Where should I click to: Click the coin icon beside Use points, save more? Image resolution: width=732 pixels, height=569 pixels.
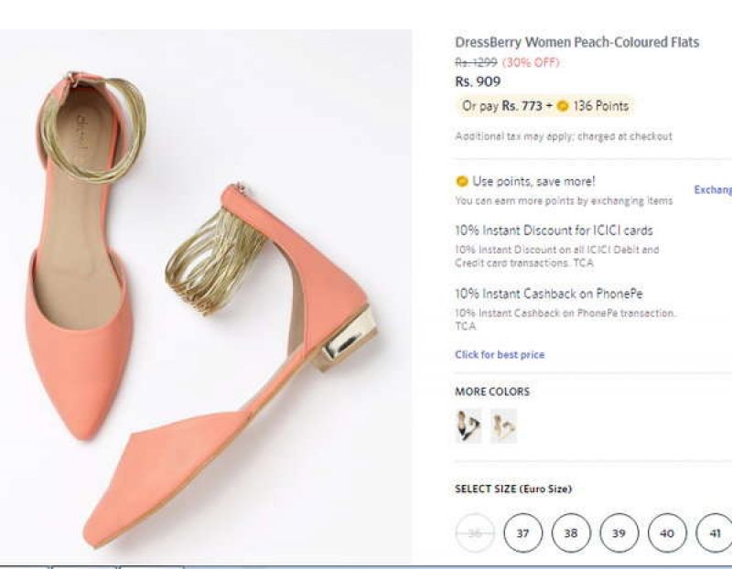click(x=460, y=181)
